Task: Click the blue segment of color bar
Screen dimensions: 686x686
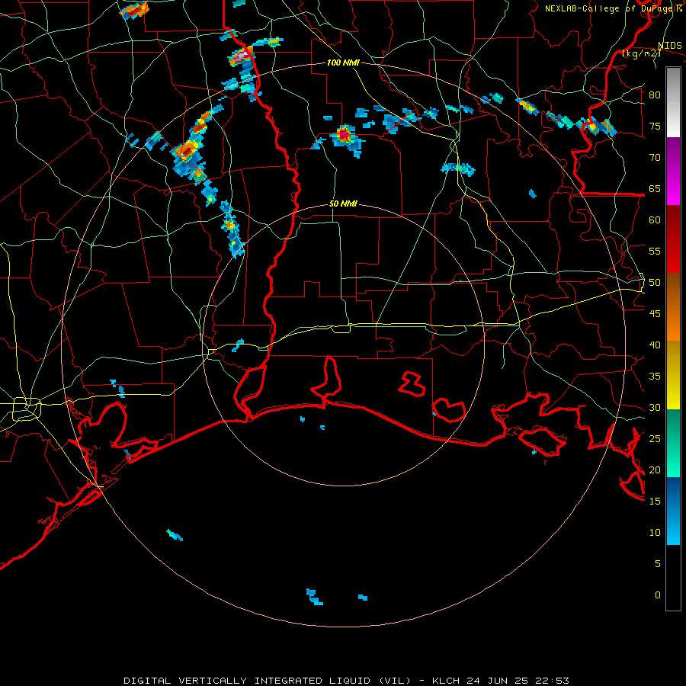Action: click(x=673, y=511)
